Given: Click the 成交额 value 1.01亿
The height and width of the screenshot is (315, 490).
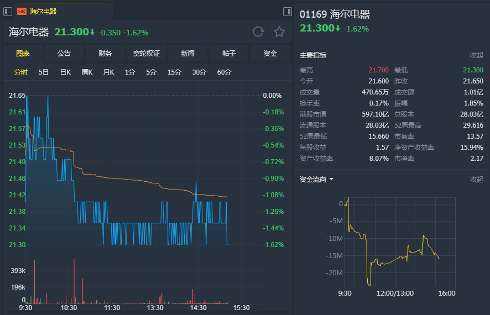Looking at the screenshot, I should click(473, 92).
